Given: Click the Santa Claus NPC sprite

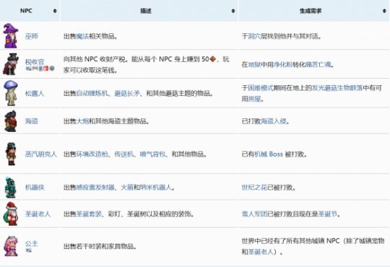Looking at the screenshot, I should click(x=11, y=214).
